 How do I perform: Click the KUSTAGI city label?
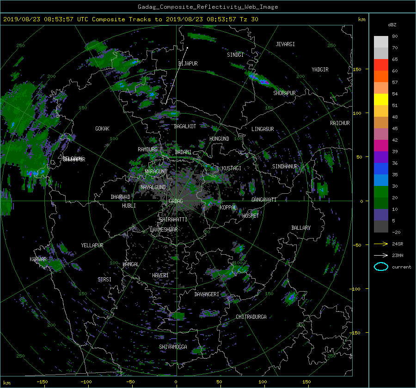(232, 168)
